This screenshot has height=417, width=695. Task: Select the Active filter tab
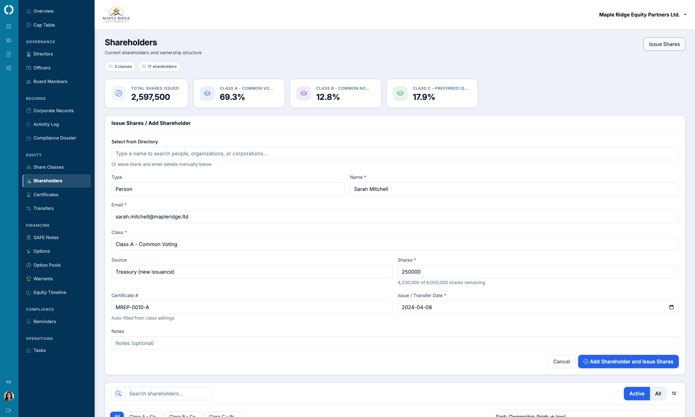(637, 394)
